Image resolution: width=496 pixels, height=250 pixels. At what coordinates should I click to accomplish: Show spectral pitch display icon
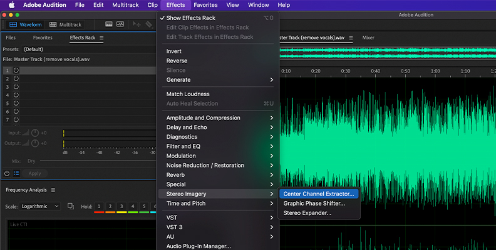click(120, 24)
